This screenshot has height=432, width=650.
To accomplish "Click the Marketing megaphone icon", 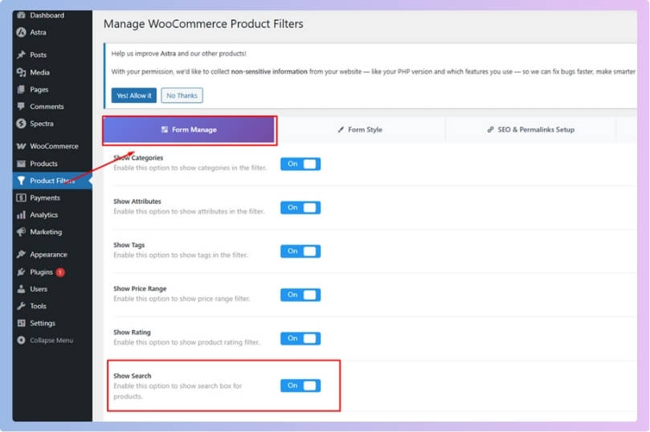I will [21, 232].
